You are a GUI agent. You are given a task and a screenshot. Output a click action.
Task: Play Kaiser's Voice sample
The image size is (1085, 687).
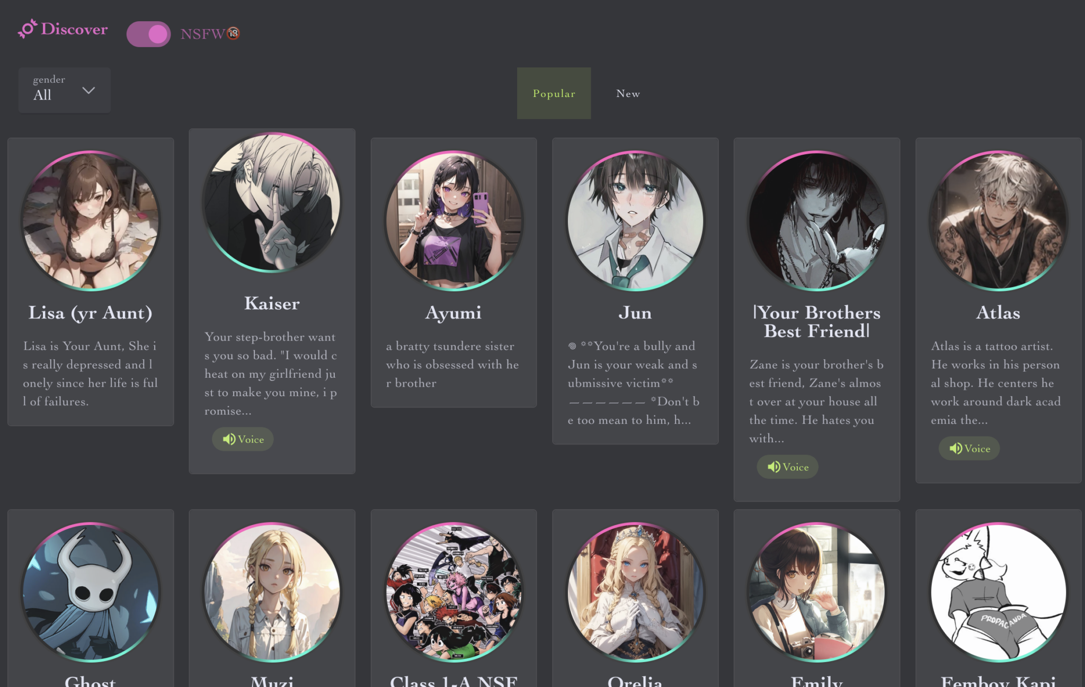(x=243, y=439)
